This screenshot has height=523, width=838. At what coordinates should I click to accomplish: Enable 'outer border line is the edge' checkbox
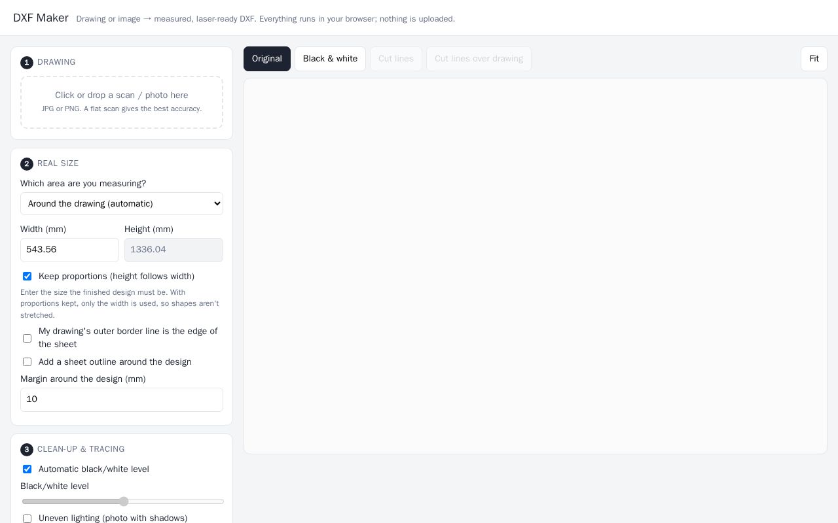[x=27, y=338]
